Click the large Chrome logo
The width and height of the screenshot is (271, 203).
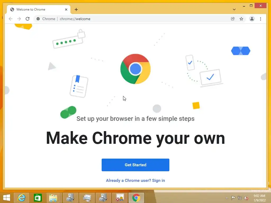(135, 69)
